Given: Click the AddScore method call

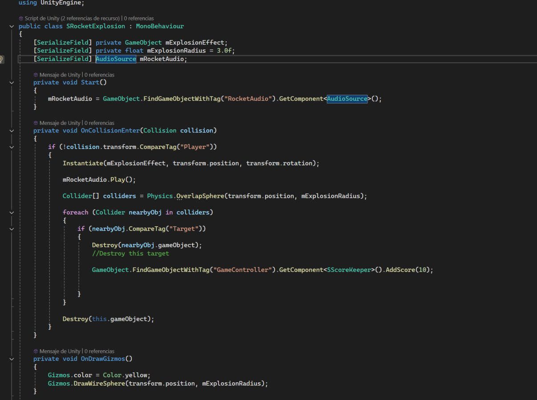Looking at the screenshot, I should click(x=401, y=270).
